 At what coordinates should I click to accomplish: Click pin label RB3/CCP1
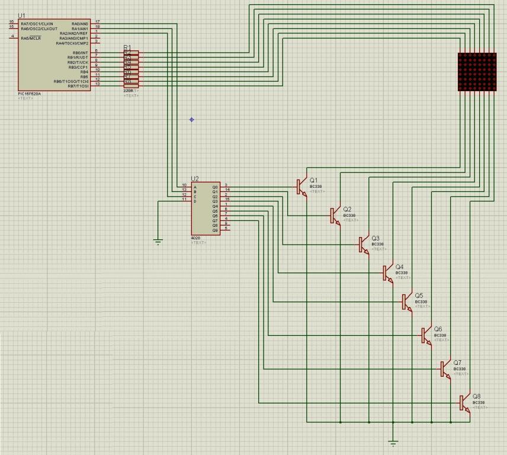click(78, 68)
